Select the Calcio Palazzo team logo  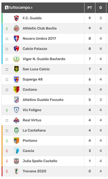coord(16,49)
